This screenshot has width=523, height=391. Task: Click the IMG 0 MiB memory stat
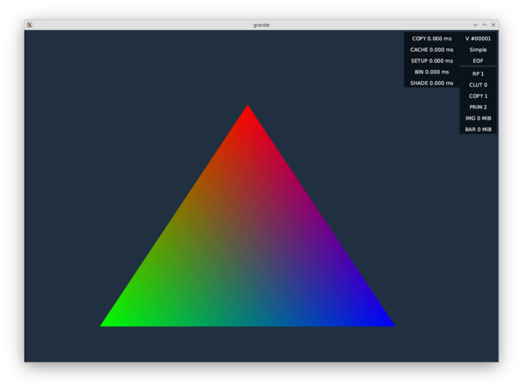point(478,119)
